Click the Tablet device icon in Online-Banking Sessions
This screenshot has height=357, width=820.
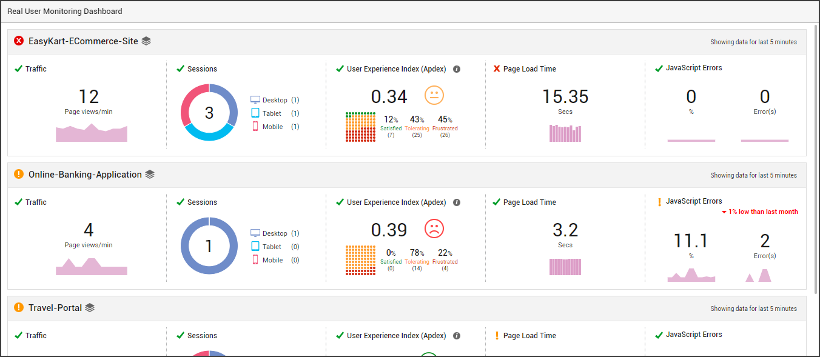(255, 247)
